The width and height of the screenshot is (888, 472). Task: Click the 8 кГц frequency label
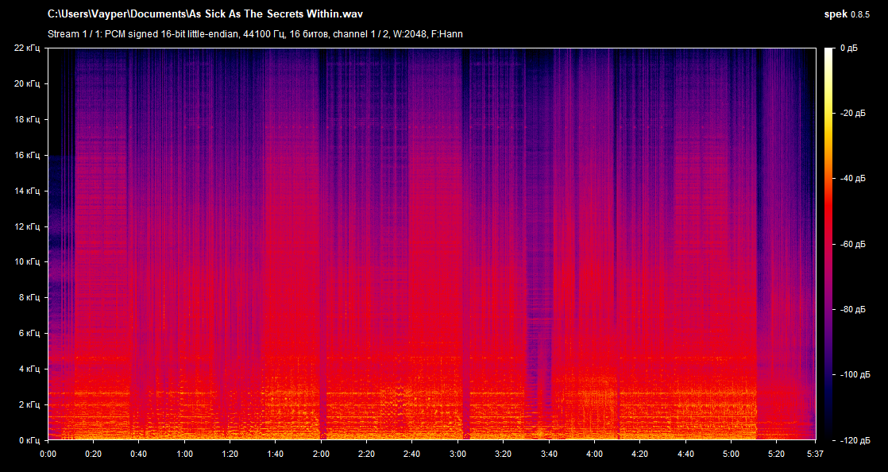pos(29,297)
